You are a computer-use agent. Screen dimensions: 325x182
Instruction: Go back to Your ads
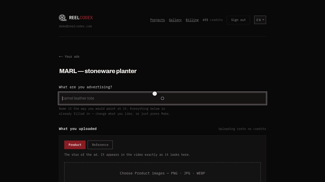pyautogui.click(x=69, y=57)
